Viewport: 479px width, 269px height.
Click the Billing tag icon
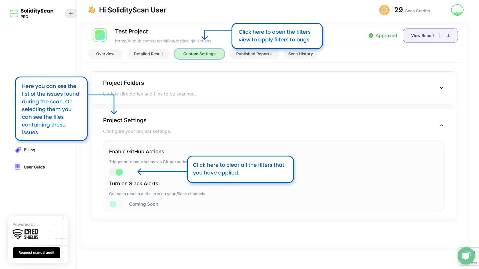point(18,150)
